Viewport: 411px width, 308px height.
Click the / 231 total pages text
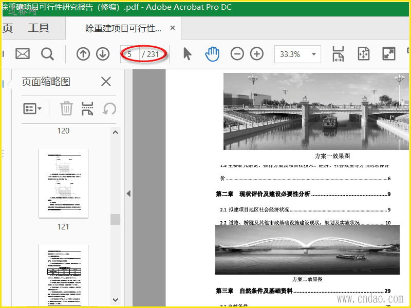pos(151,54)
